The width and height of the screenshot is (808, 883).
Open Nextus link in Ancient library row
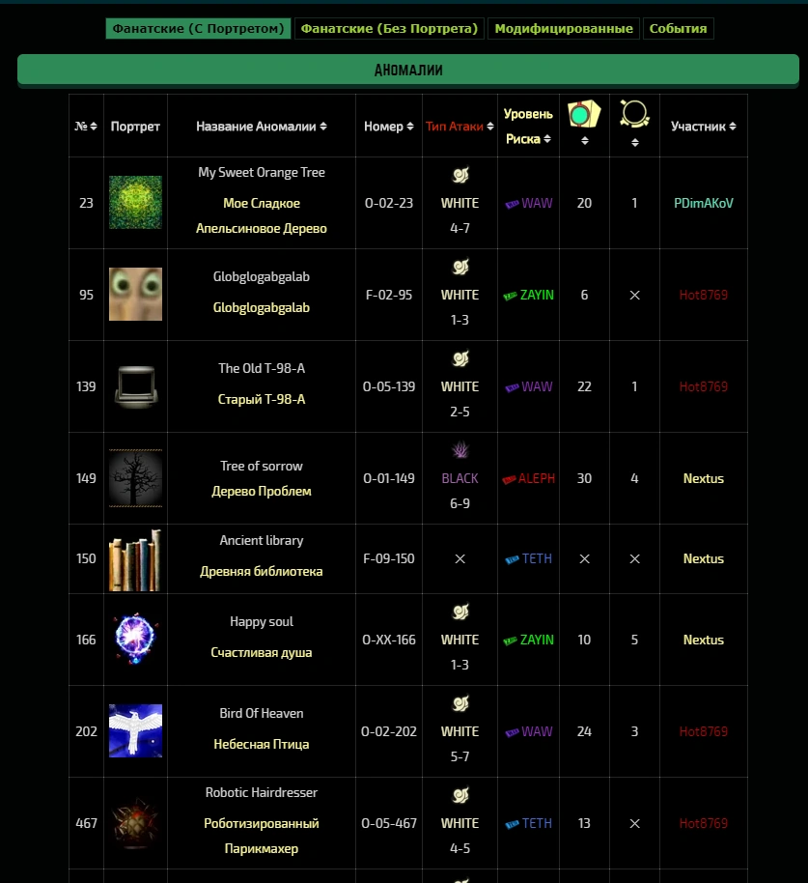point(704,558)
